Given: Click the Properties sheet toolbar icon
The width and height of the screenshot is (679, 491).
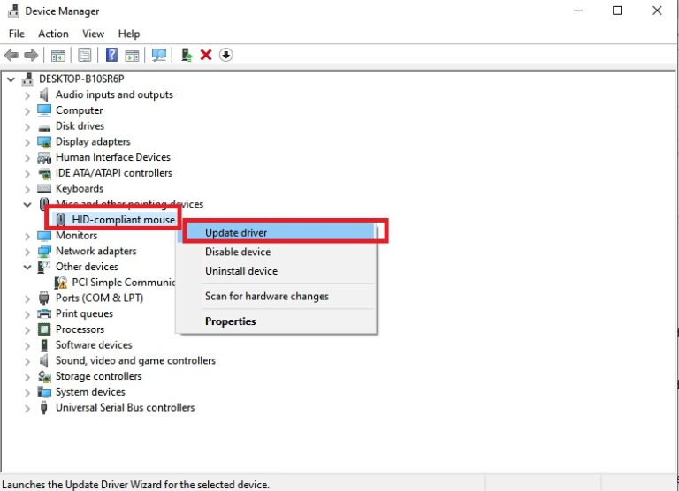Looking at the screenshot, I should coord(85,55).
